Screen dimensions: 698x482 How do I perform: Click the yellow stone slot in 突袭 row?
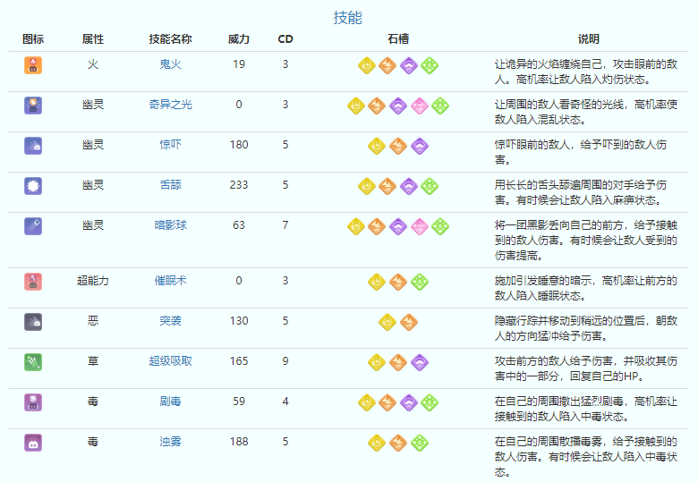pyautogui.click(x=387, y=322)
